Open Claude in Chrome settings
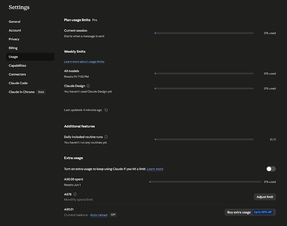Image resolution: width=287 pixels, height=226 pixels. 22,92
